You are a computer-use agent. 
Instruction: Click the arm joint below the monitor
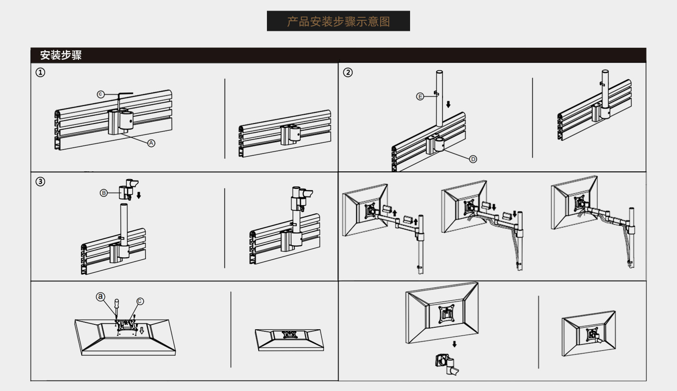click(x=448, y=364)
